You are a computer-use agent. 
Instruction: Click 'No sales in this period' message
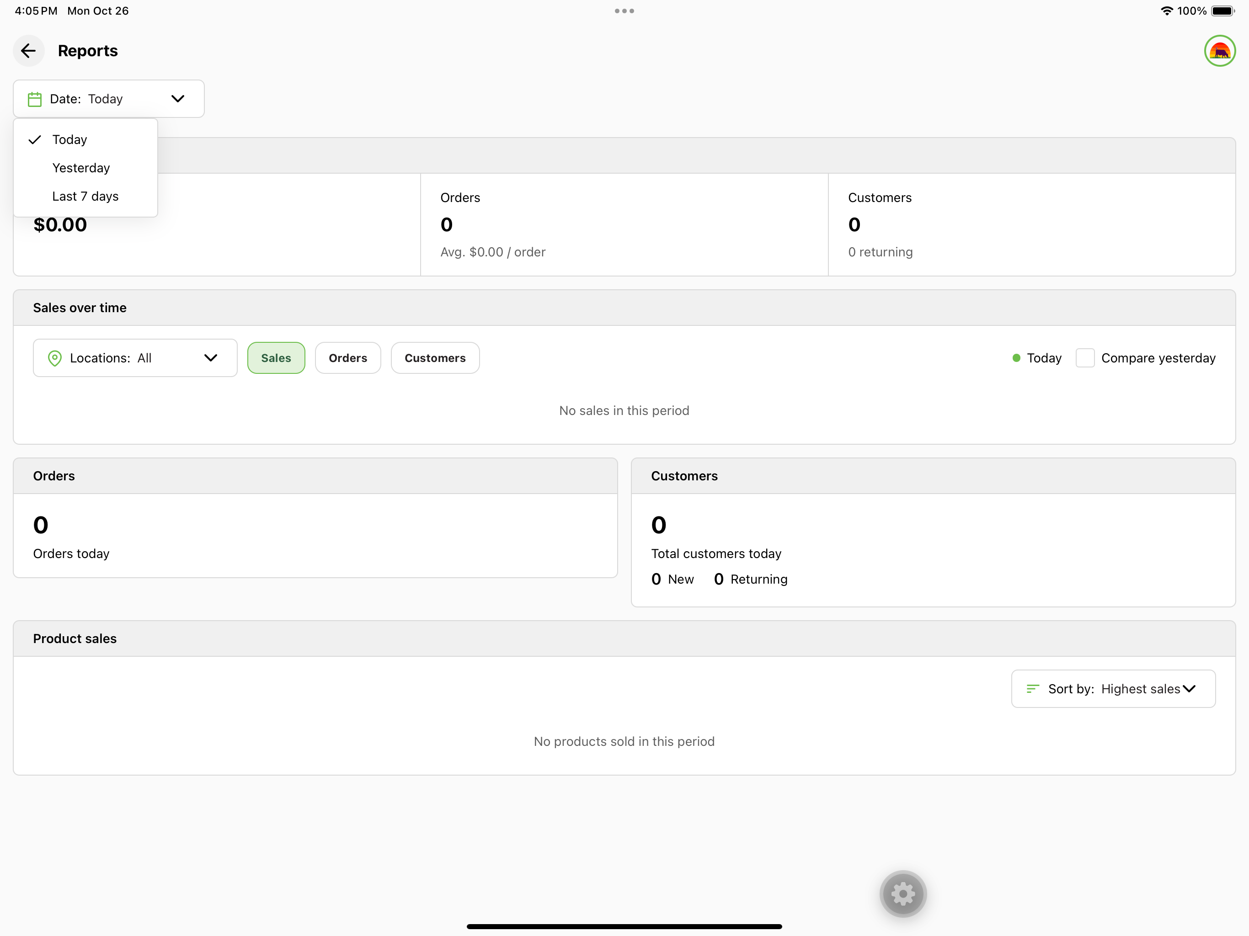(x=624, y=410)
